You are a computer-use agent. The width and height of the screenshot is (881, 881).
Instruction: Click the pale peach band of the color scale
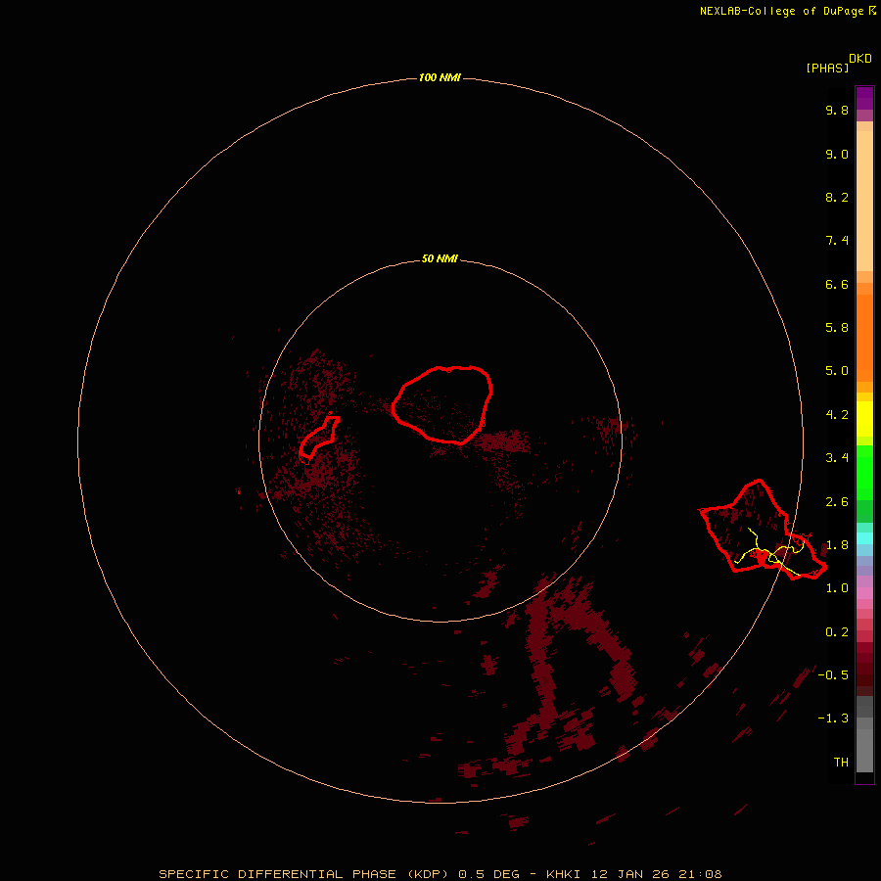point(864,201)
